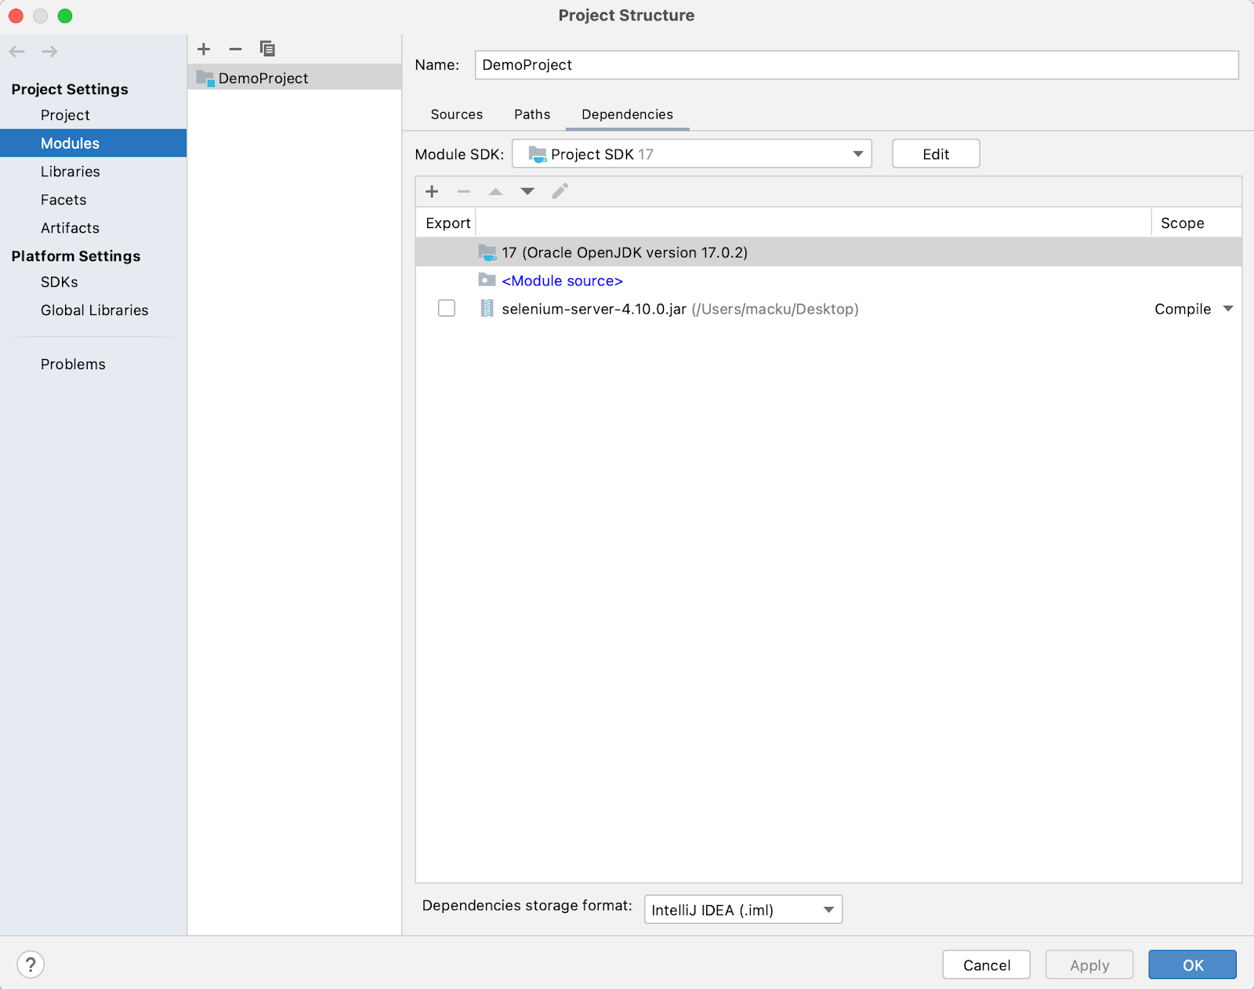This screenshot has width=1254, height=989.
Task: Click the edit dependency pencil icon
Action: pos(560,191)
